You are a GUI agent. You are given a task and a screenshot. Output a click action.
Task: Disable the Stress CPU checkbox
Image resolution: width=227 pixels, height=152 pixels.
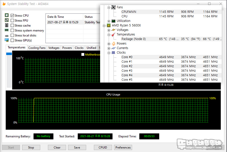[12, 15]
